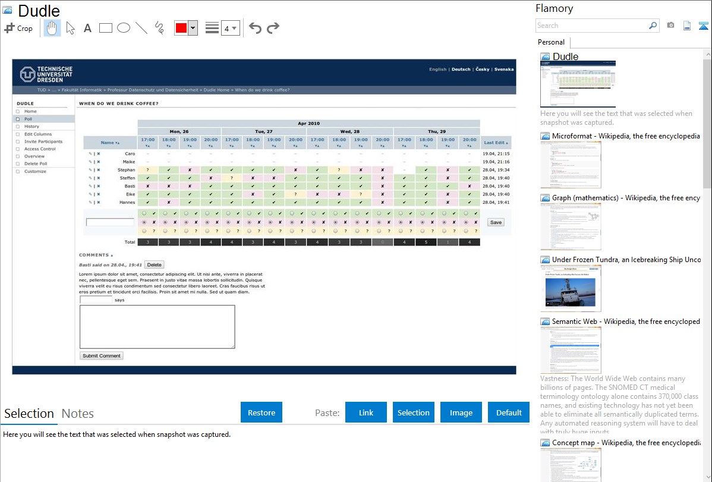Select the straight line tool
Screen dimensions: 712x482
[141, 28]
